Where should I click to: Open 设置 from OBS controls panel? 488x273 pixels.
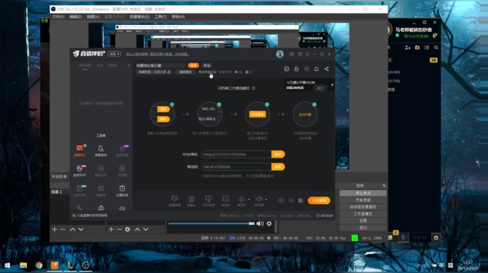(363, 220)
